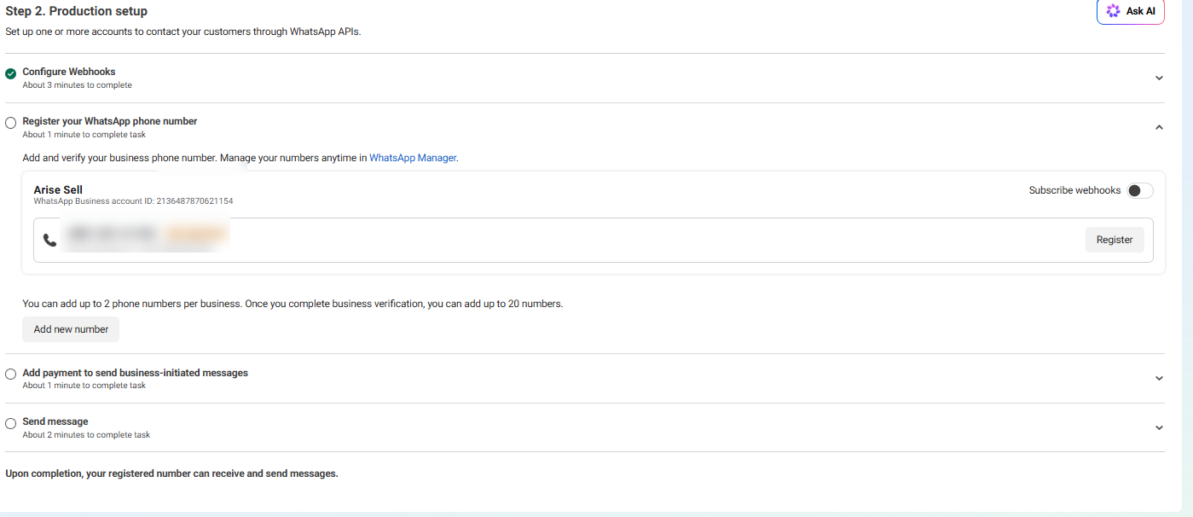Click the Upon completion note at the bottom
The height and width of the screenshot is (517, 1193).
[x=172, y=473]
